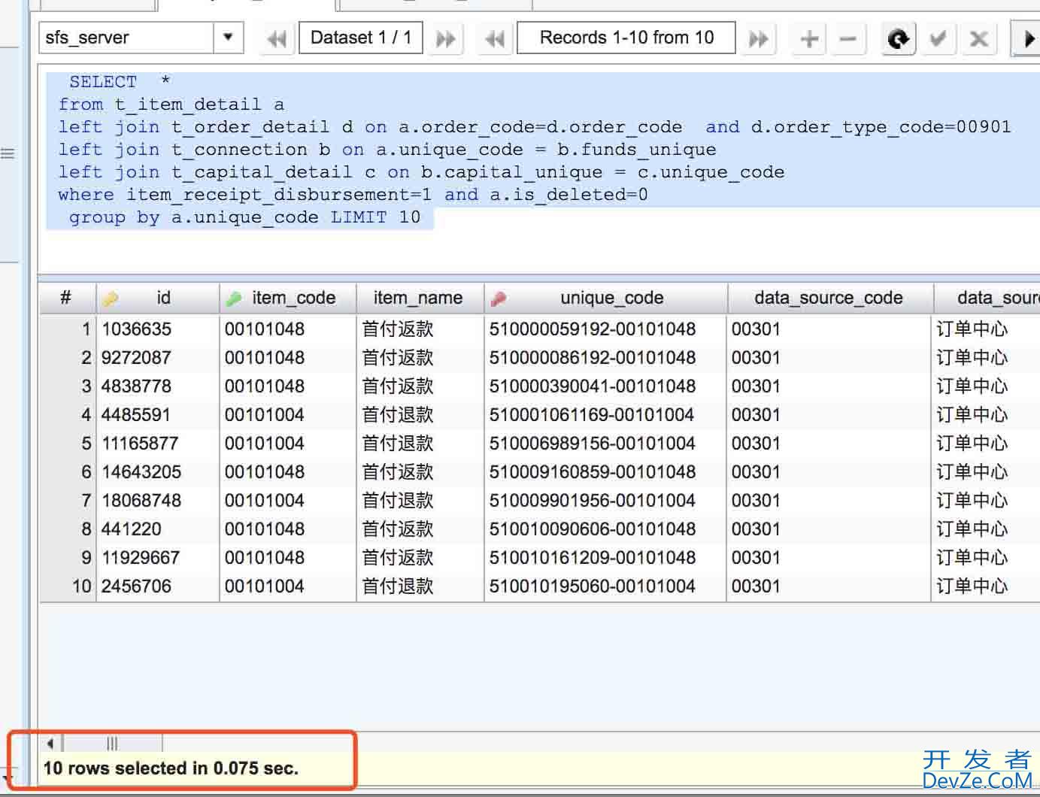The height and width of the screenshot is (797, 1040).
Task: Select unique_code 510010090606-00101048
Action: pyautogui.click(x=605, y=529)
